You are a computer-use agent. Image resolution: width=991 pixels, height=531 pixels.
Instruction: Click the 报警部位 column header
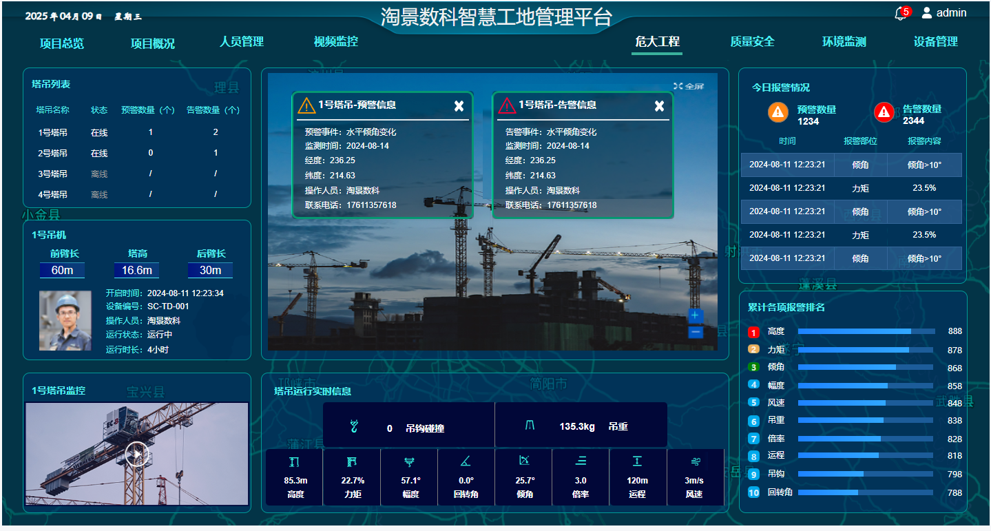pos(861,141)
